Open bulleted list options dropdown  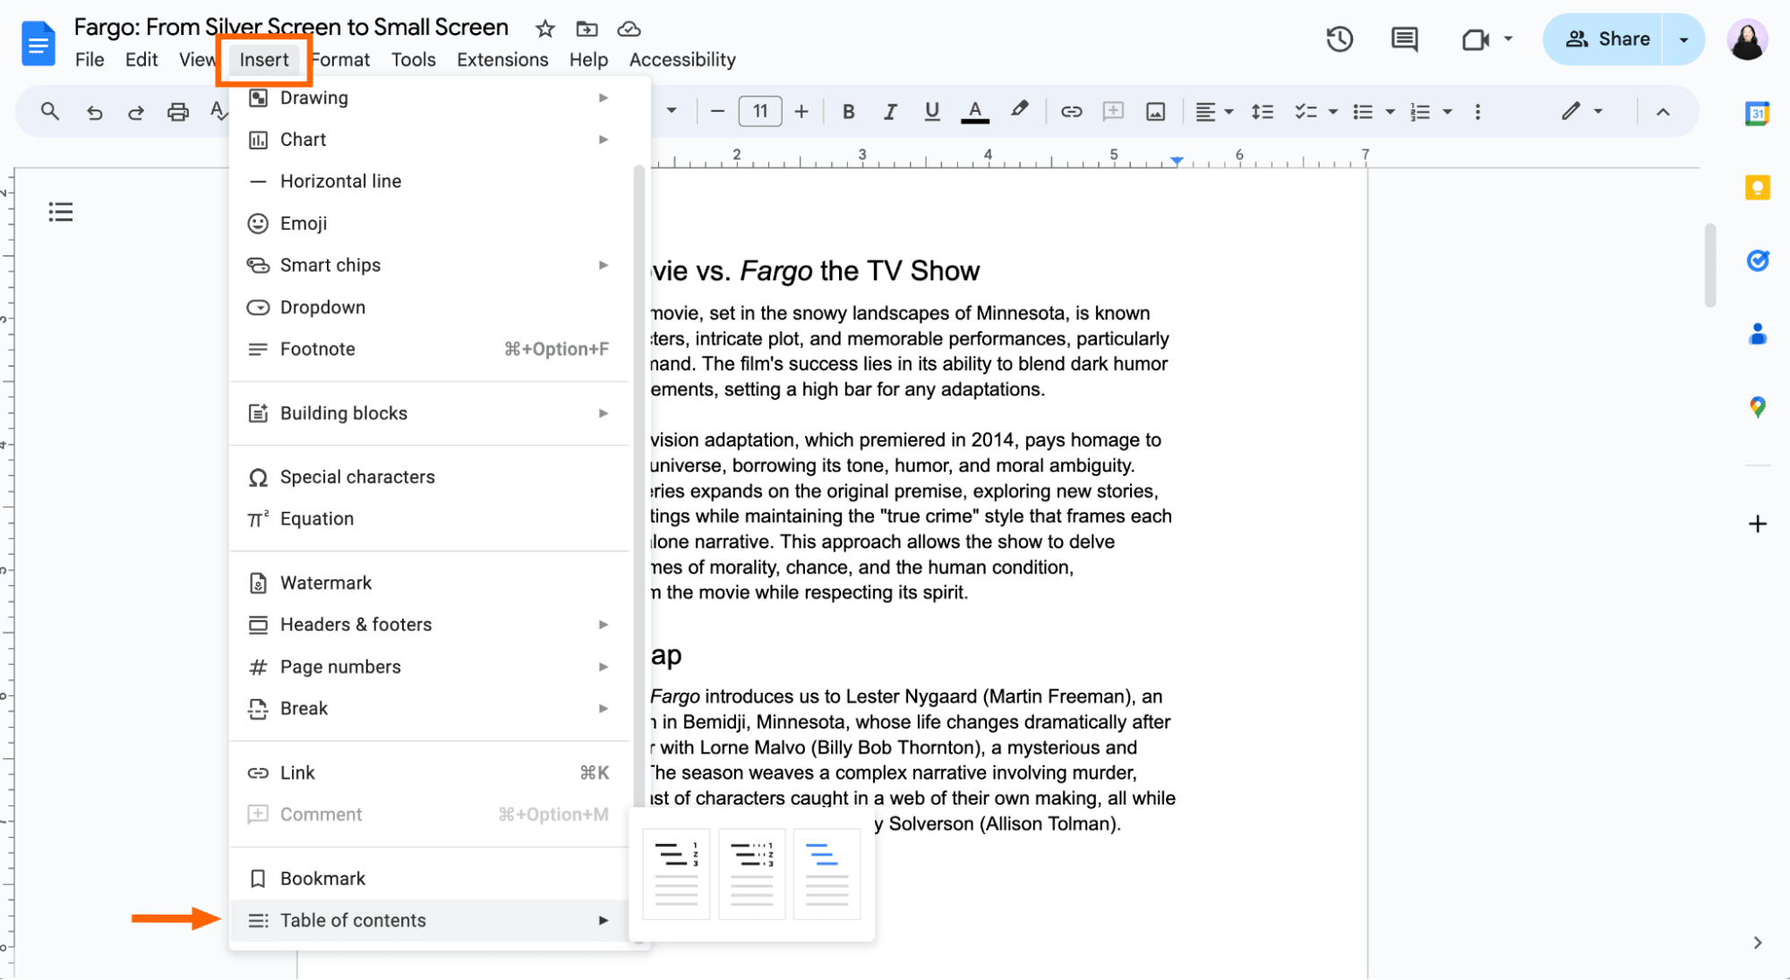click(x=1391, y=112)
